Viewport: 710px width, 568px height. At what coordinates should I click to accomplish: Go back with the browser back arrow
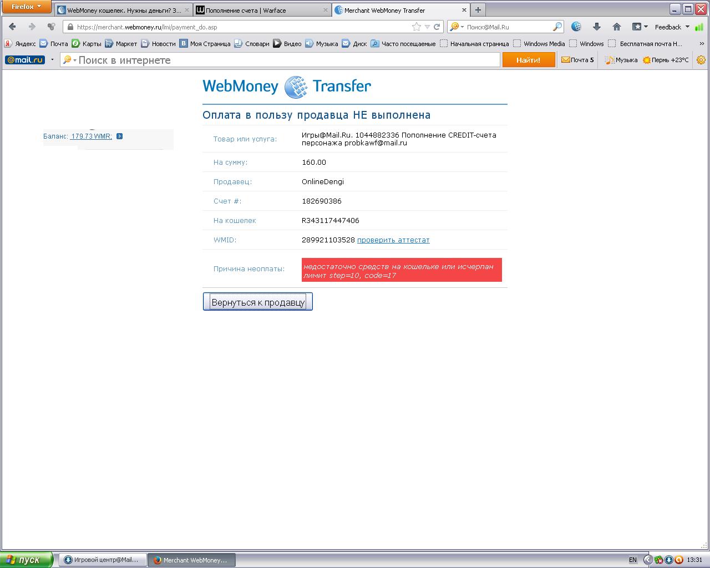pos(13,27)
